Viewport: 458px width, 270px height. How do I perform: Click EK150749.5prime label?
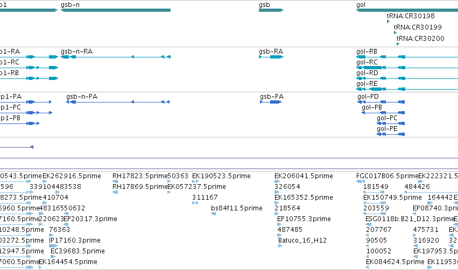(392, 197)
